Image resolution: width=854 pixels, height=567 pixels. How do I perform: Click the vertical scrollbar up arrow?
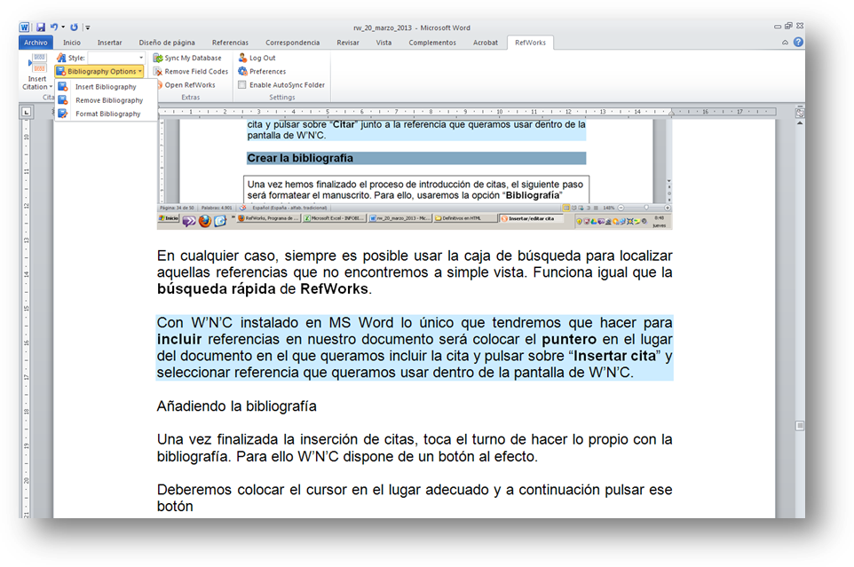point(800,123)
